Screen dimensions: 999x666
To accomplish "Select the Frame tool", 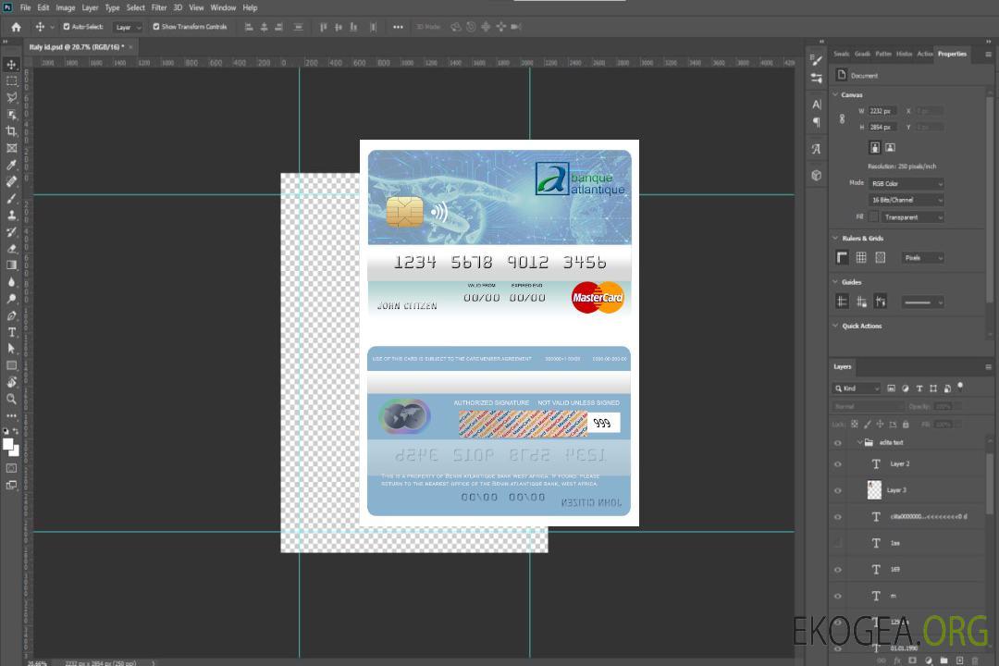I will coord(11,148).
